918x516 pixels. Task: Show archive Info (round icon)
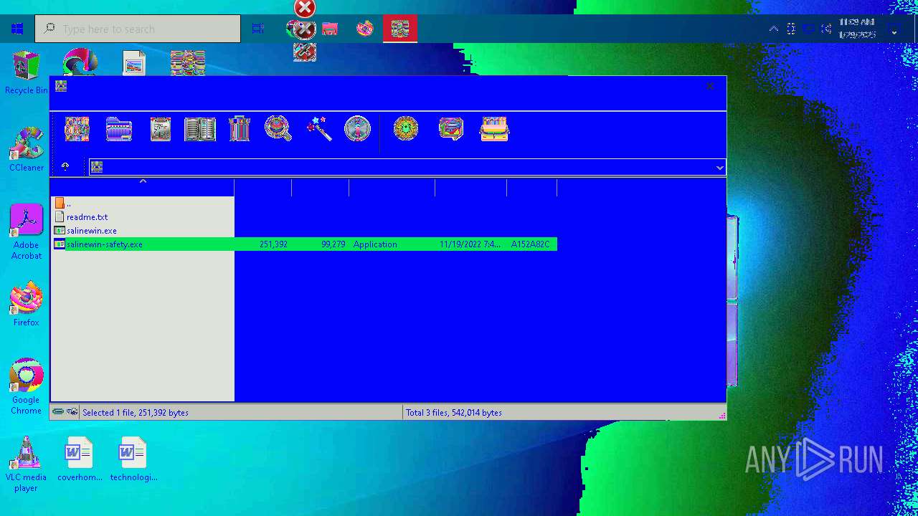357,129
